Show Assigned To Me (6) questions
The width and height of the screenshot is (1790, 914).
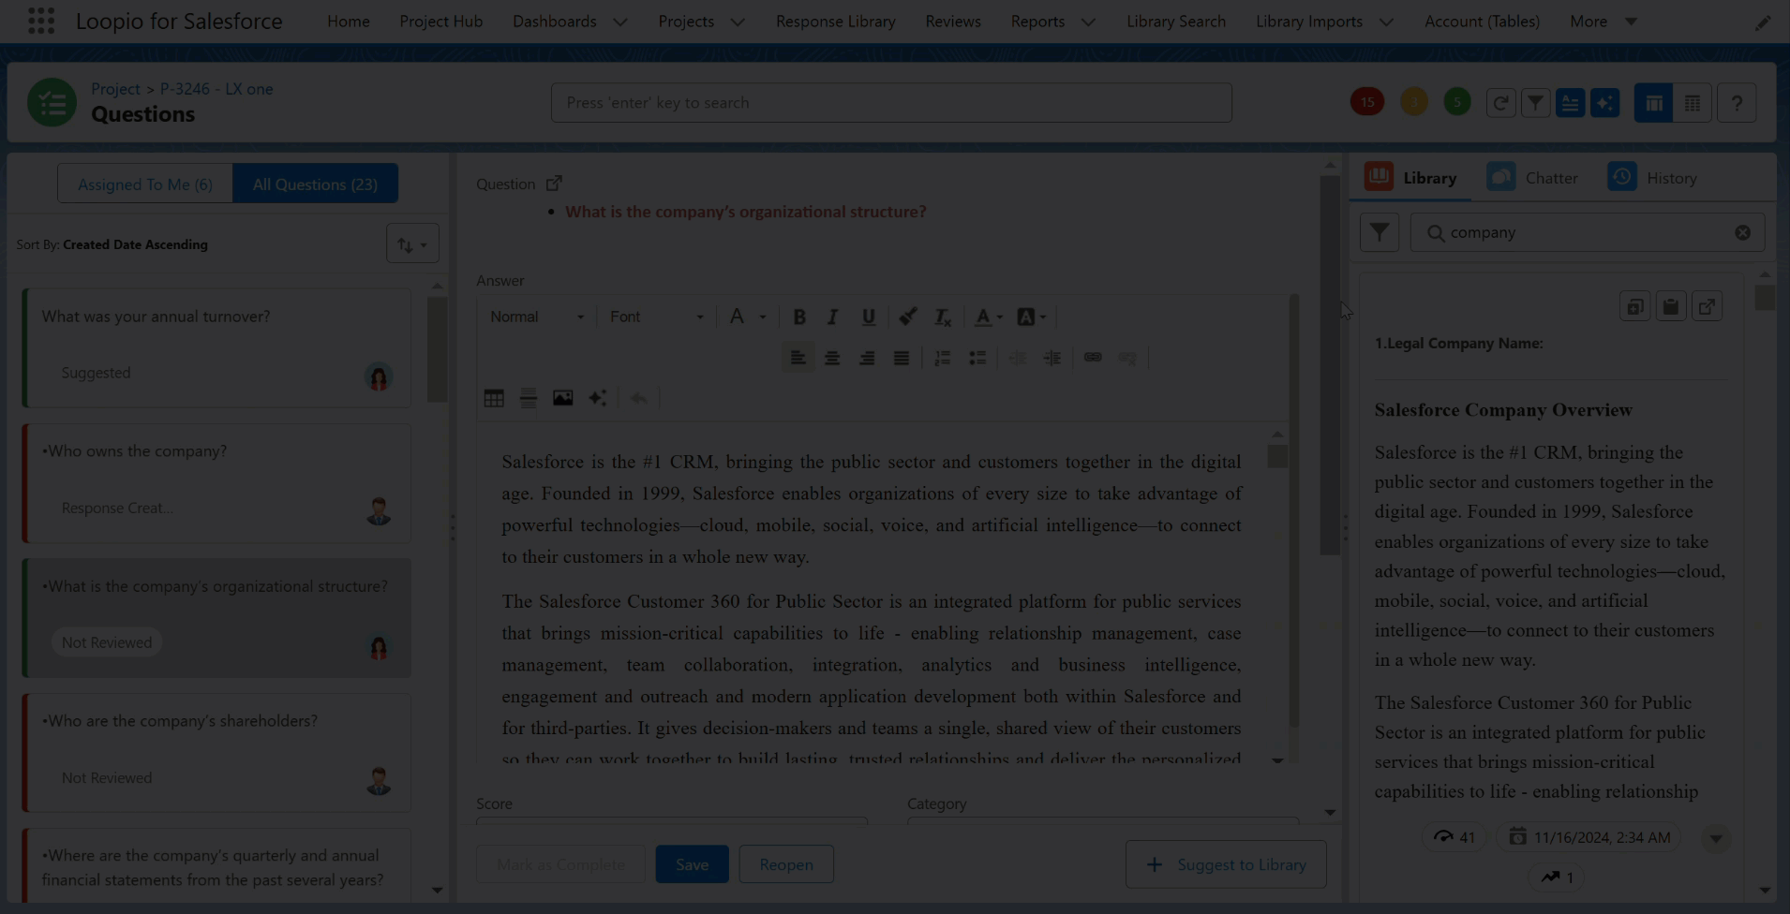(145, 184)
